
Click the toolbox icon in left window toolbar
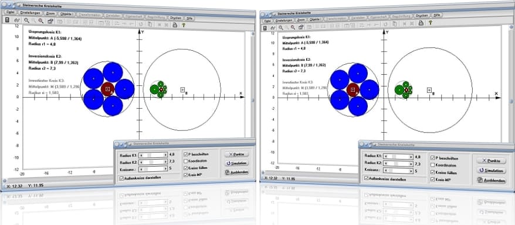point(50,21)
